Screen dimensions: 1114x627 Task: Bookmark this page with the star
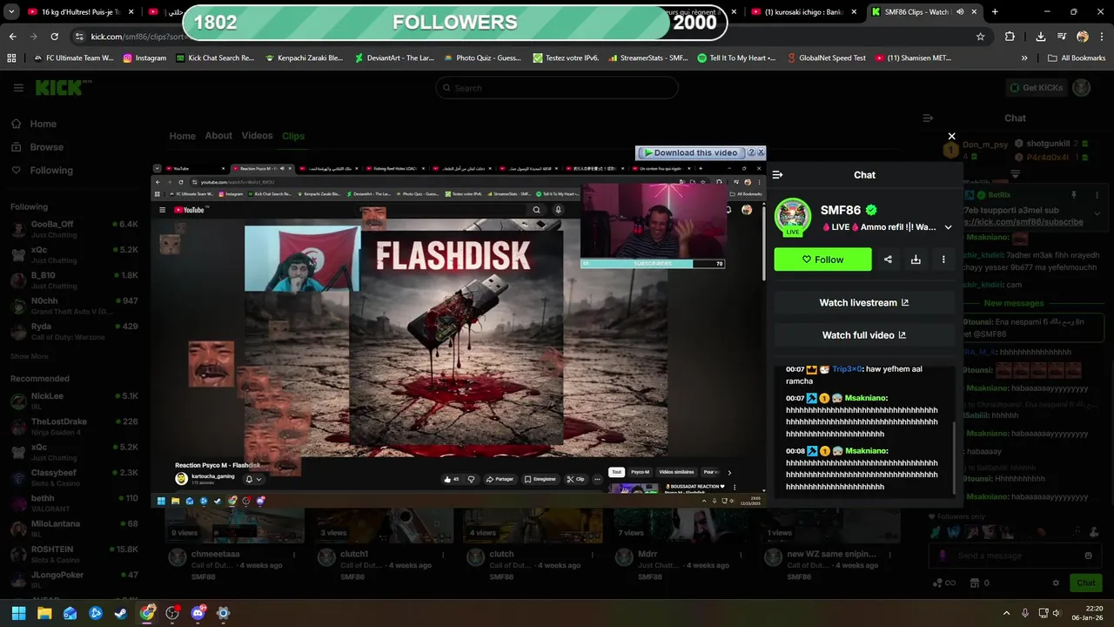pos(980,37)
